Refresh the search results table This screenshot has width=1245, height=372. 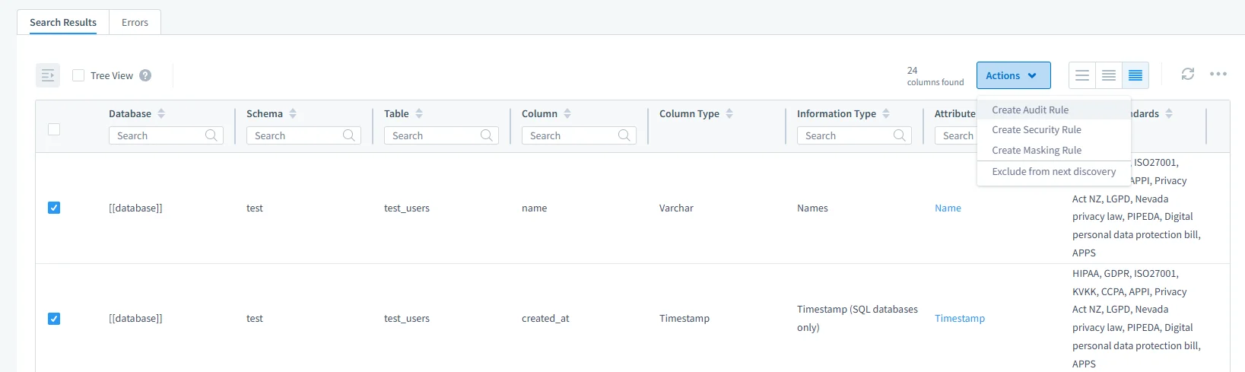pyautogui.click(x=1188, y=74)
